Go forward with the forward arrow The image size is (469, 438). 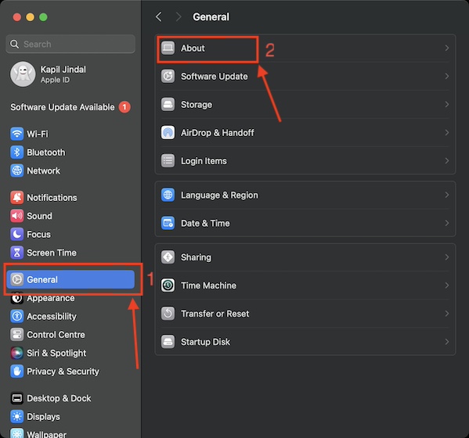pyautogui.click(x=179, y=16)
